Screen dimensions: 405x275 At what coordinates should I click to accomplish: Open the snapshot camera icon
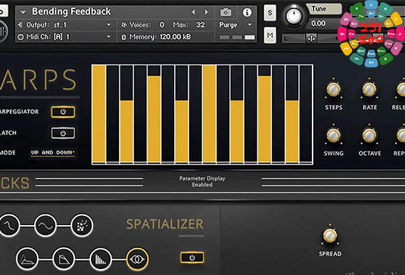tap(226, 12)
